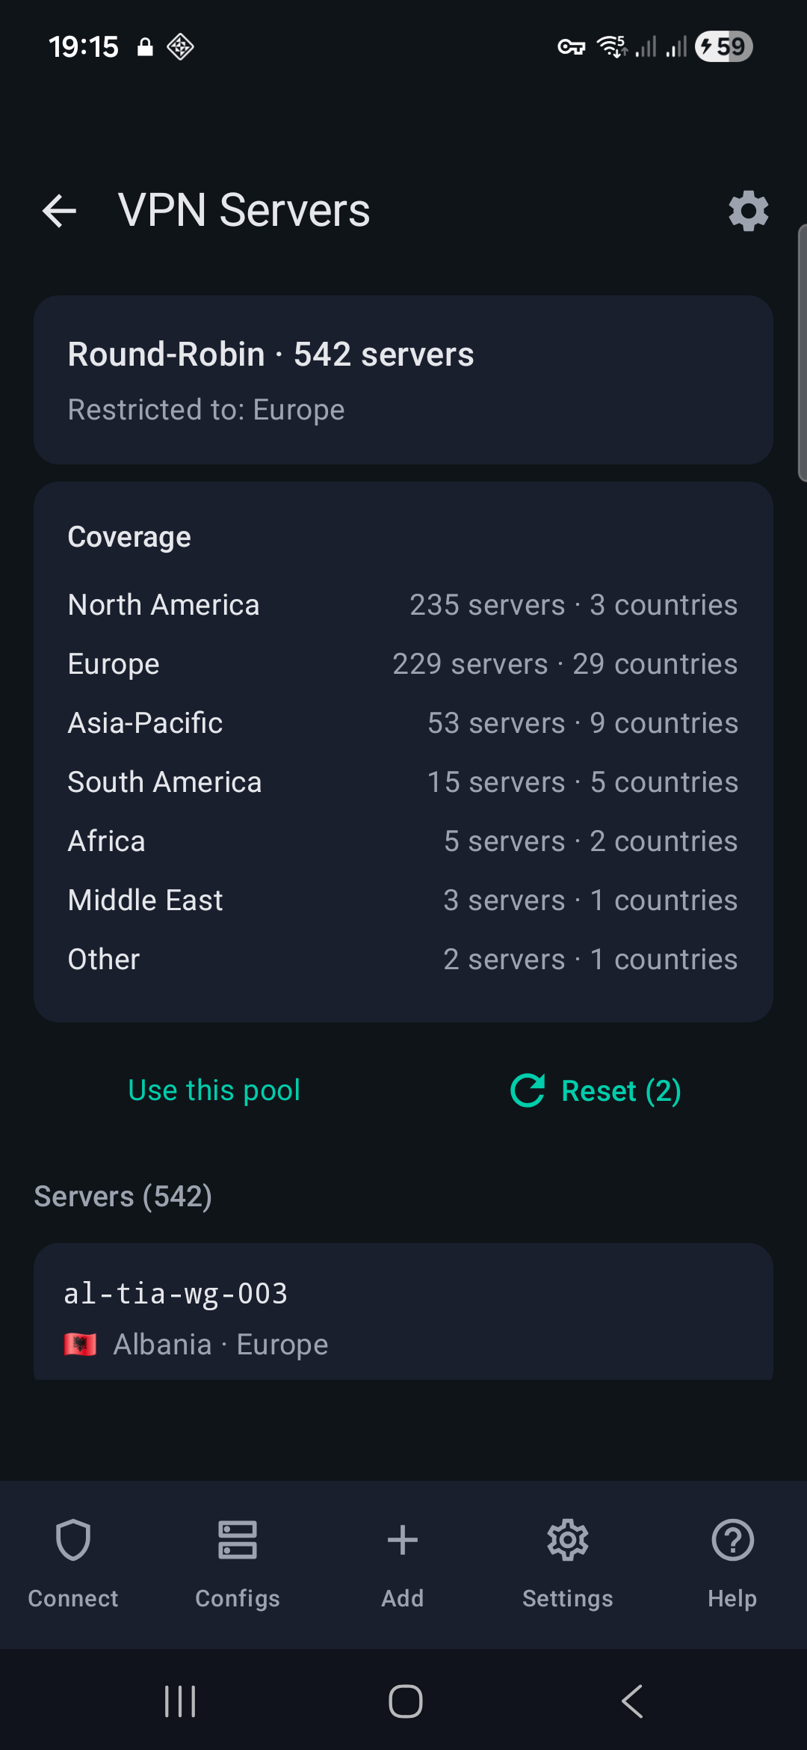Tap the Africa coverage row
This screenshot has height=1750, width=807.
403,841
